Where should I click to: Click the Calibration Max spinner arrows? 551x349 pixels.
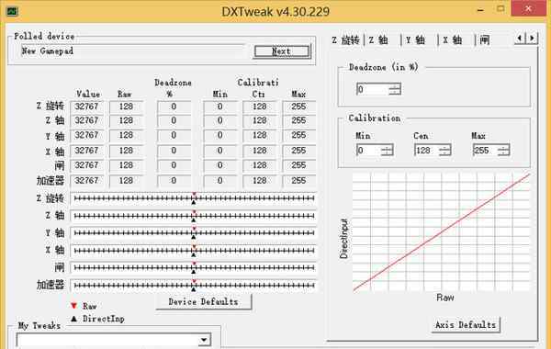[x=503, y=151]
